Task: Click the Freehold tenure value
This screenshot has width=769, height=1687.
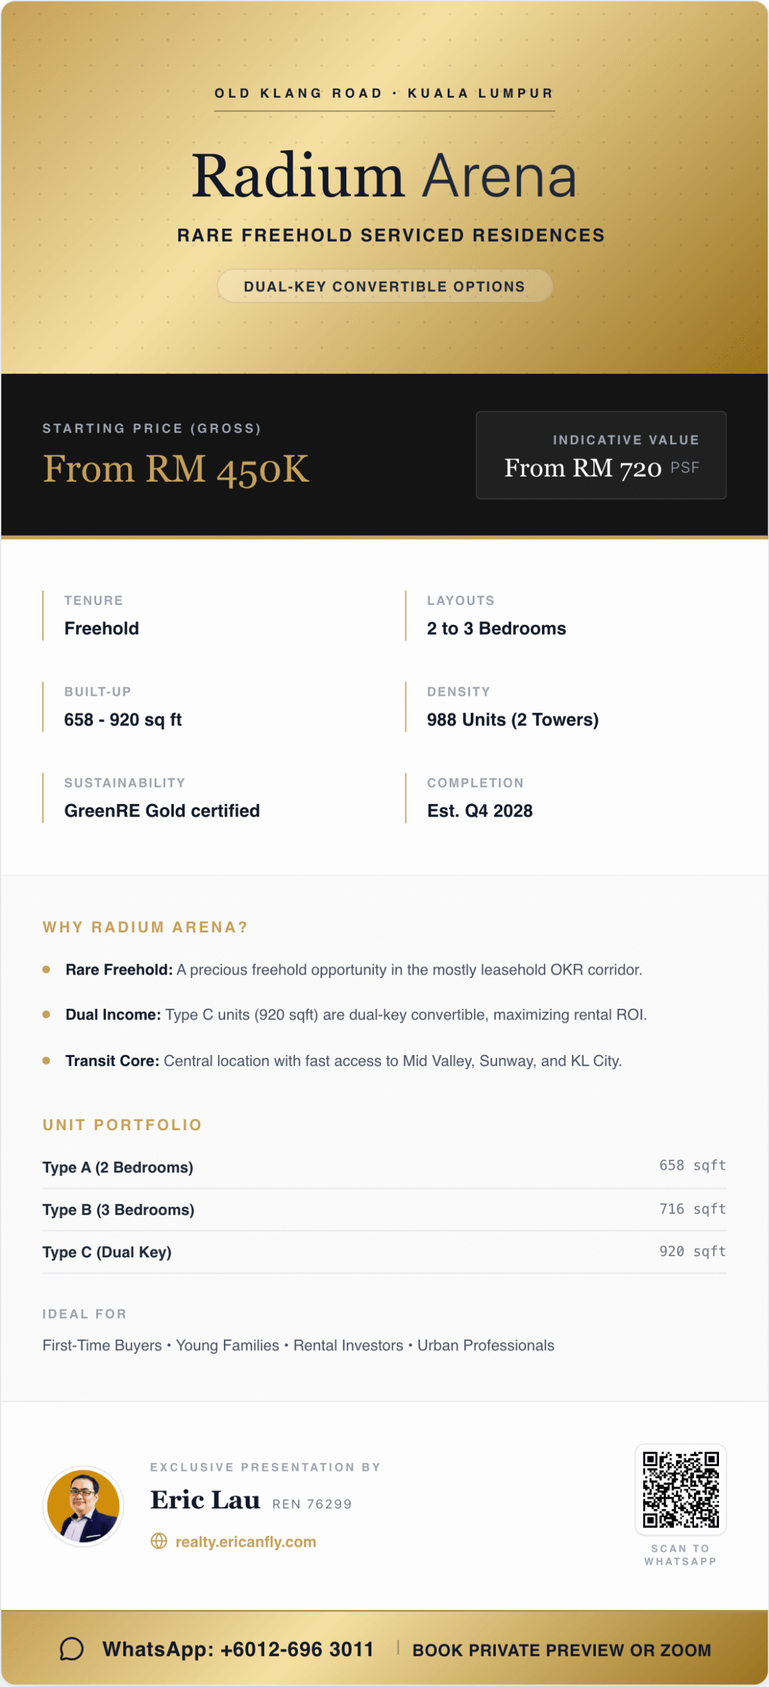Action: [x=101, y=628]
